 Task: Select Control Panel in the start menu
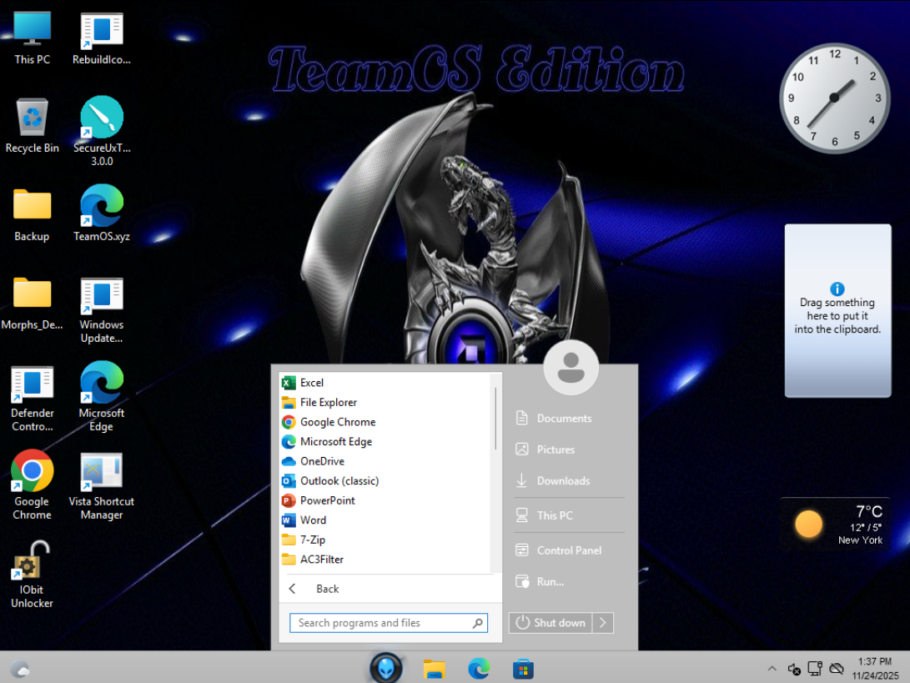click(569, 550)
